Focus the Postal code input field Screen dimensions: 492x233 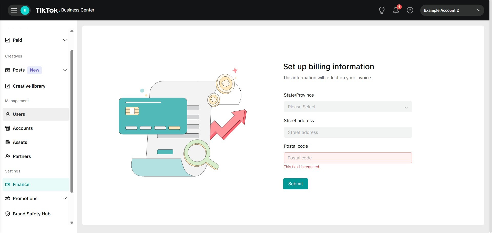(347, 158)
